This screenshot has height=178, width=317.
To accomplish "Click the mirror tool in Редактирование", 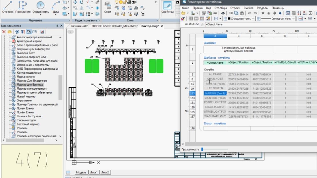I will pyautogui.click(x=82, y=8).
